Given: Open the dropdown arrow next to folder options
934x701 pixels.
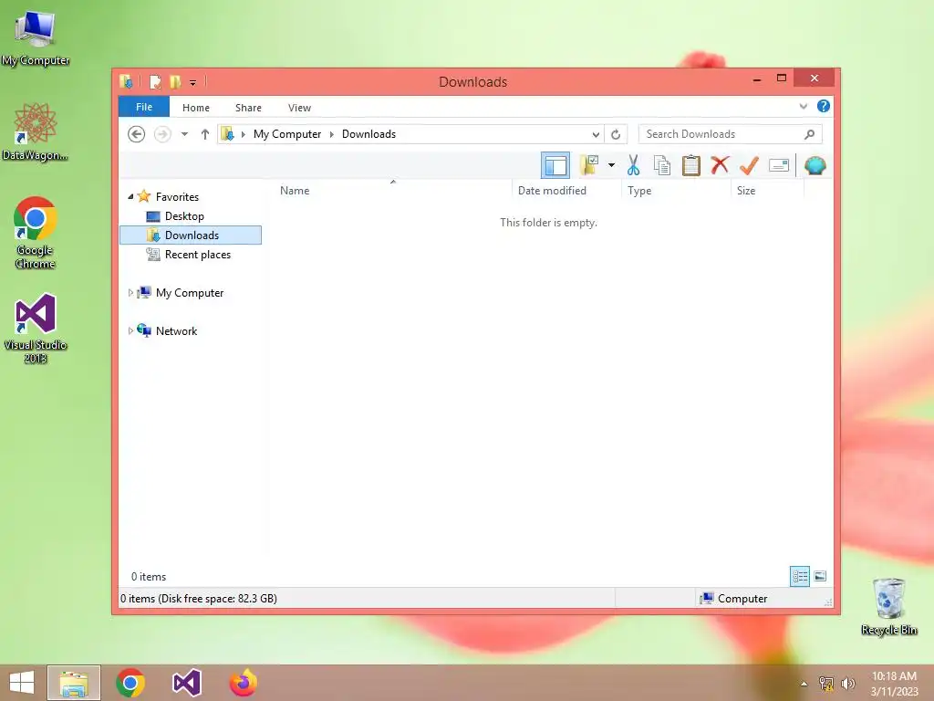Looking at the screenshot, I should (x=611, y=165).
